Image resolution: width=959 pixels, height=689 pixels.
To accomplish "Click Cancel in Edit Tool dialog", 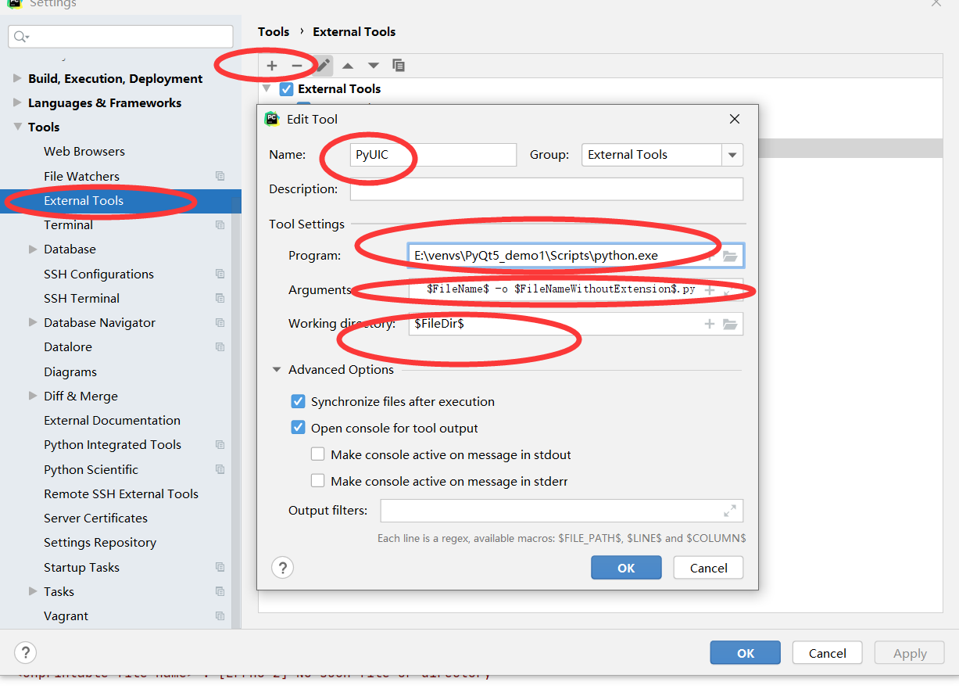I will (x=708, y=568).
